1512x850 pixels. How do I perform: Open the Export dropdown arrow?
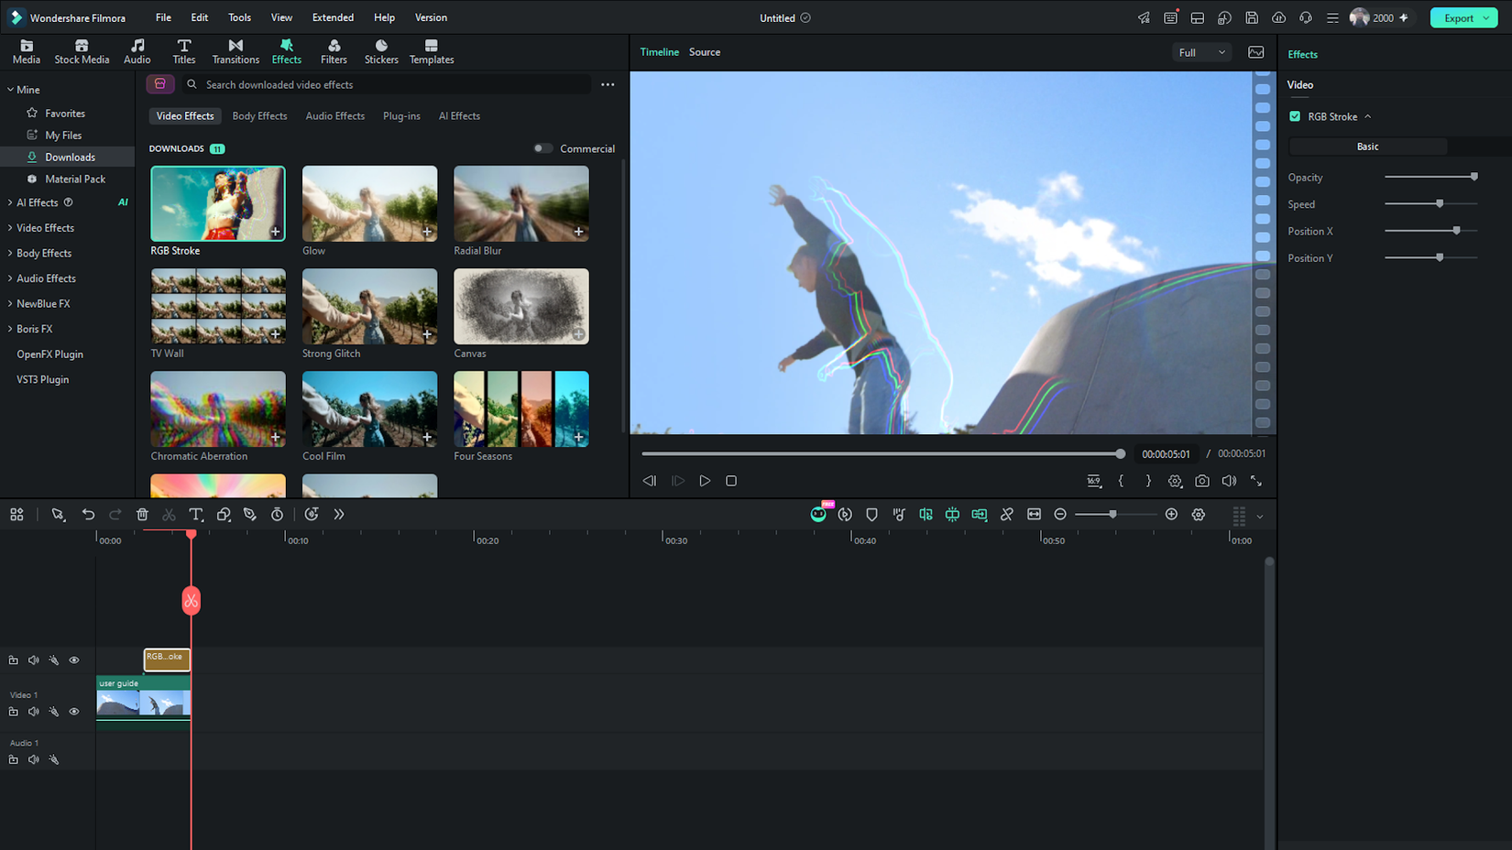[x=1486, y=18]
